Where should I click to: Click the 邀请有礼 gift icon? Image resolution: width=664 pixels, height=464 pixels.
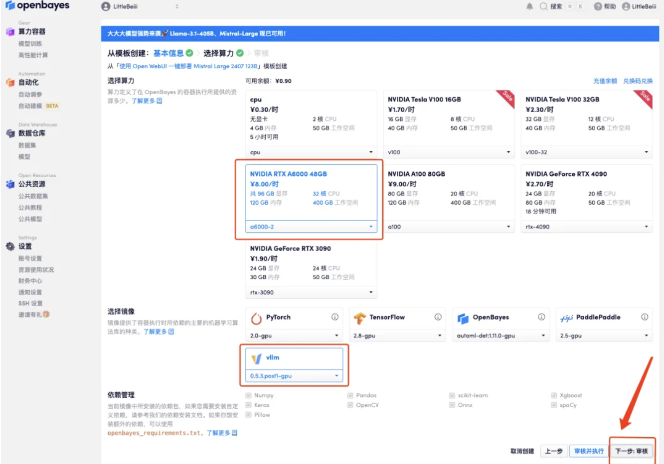coord(46,315)
